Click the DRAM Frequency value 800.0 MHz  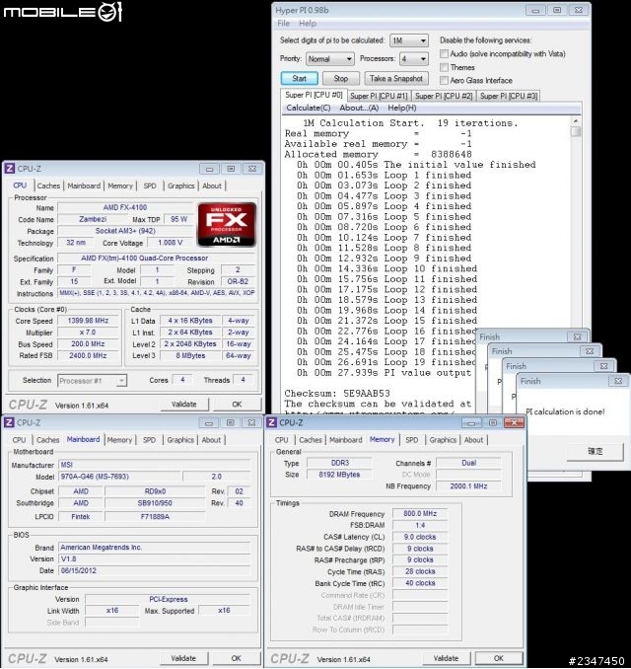[420, 514]
